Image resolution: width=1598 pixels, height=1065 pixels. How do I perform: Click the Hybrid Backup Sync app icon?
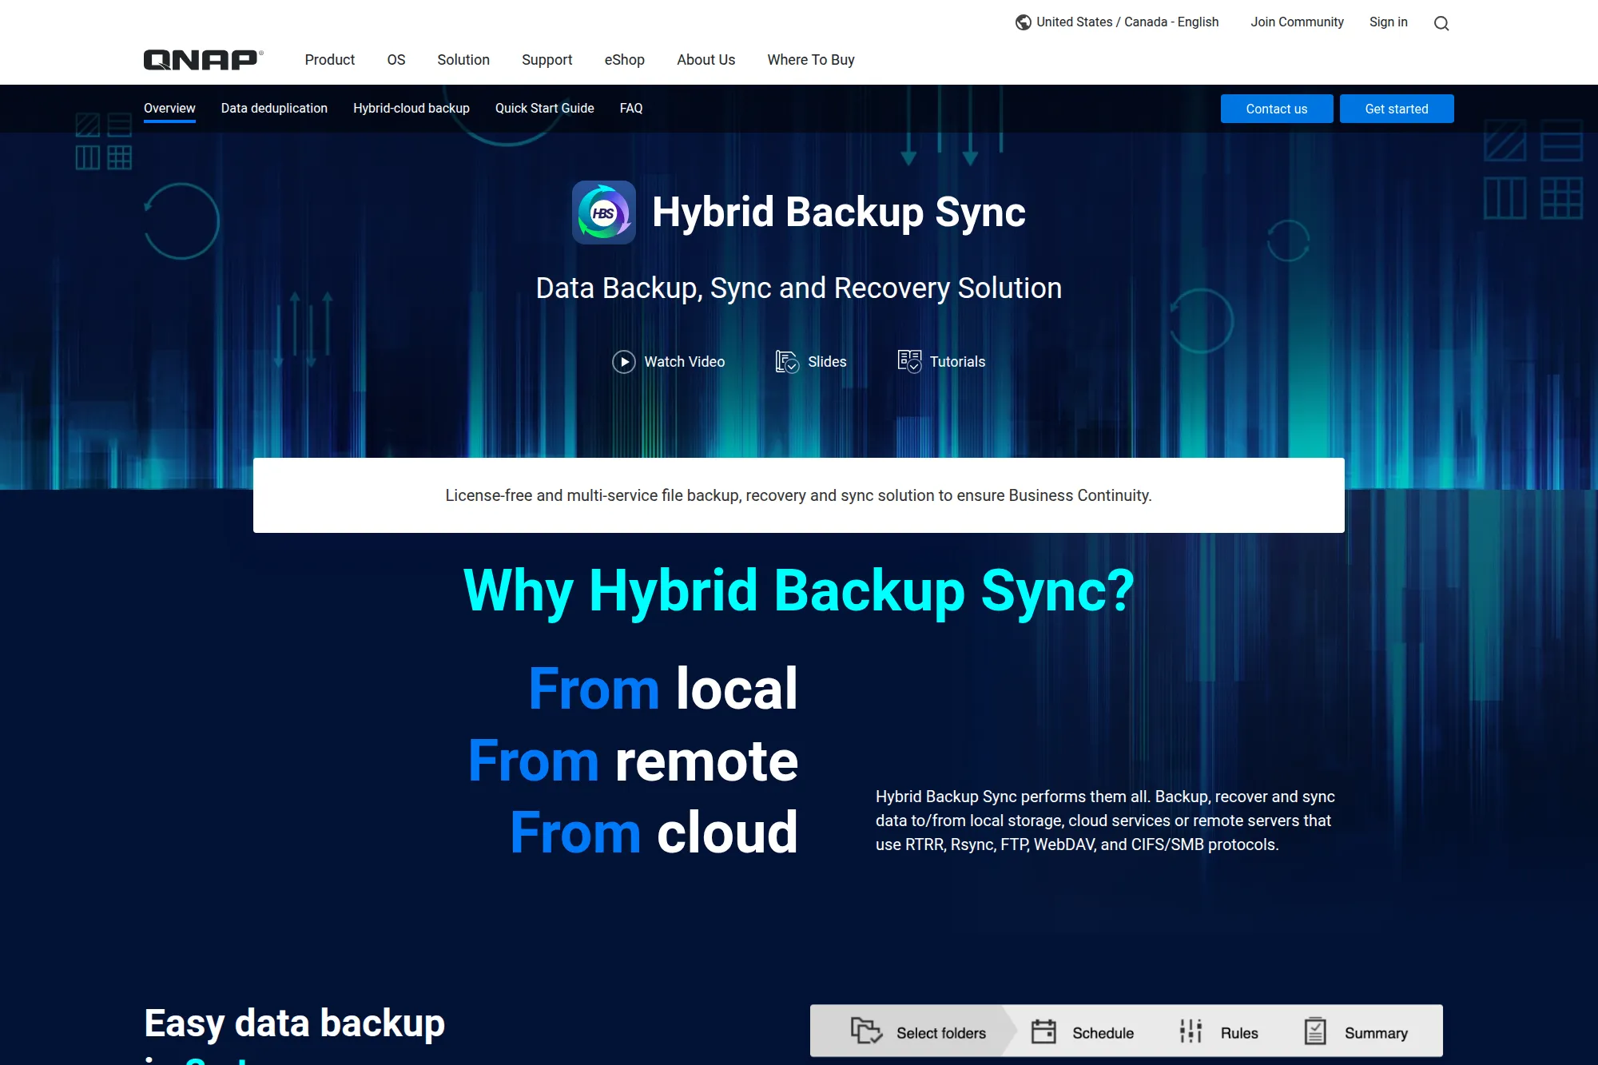[603, 213]
